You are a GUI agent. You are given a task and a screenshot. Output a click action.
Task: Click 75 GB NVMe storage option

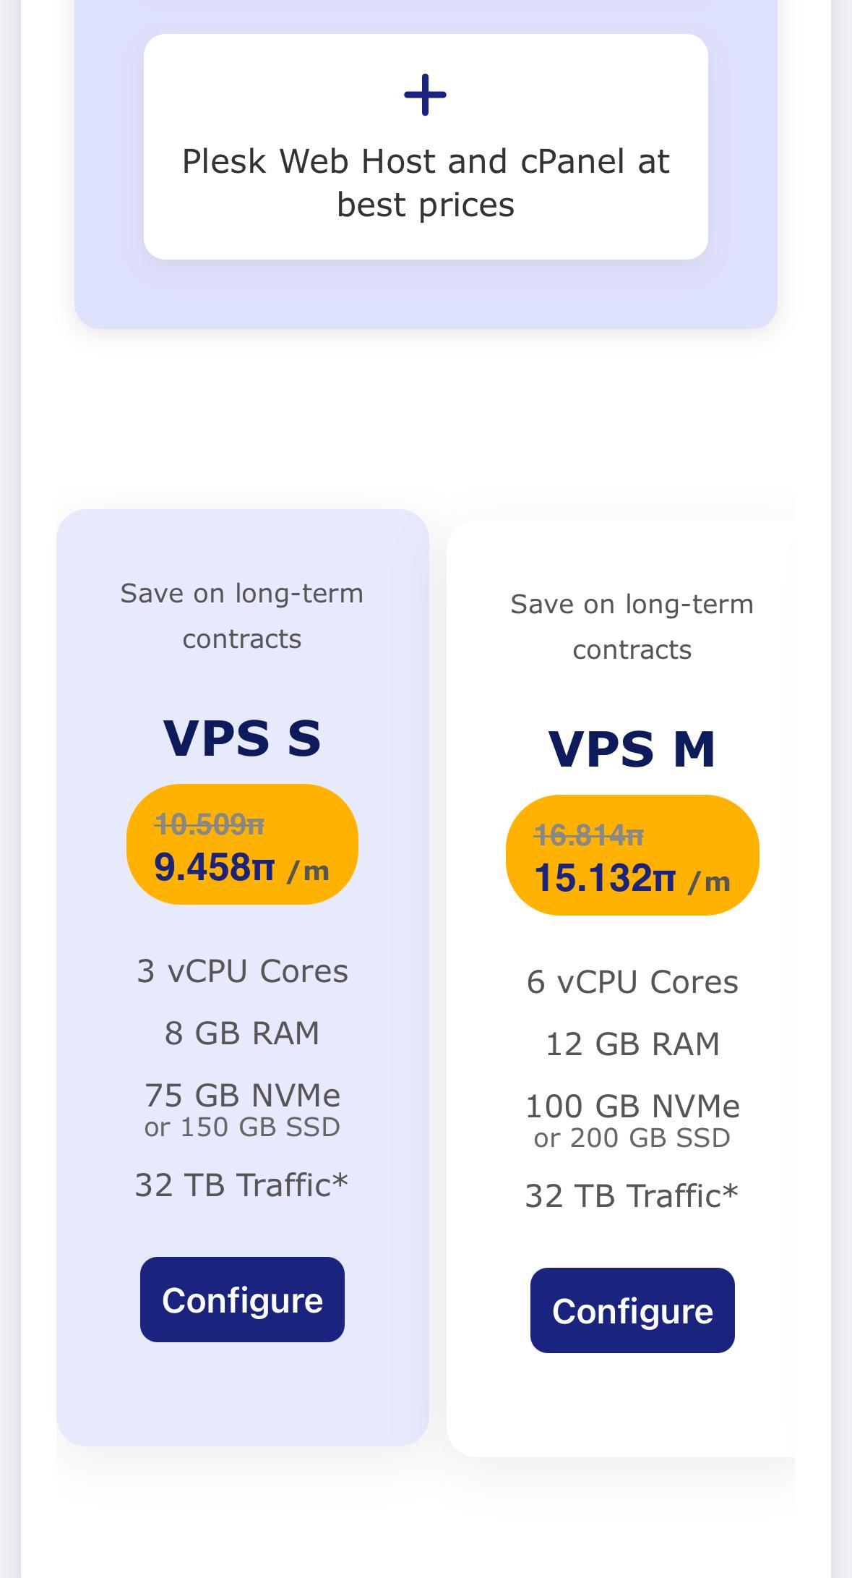242,1095
